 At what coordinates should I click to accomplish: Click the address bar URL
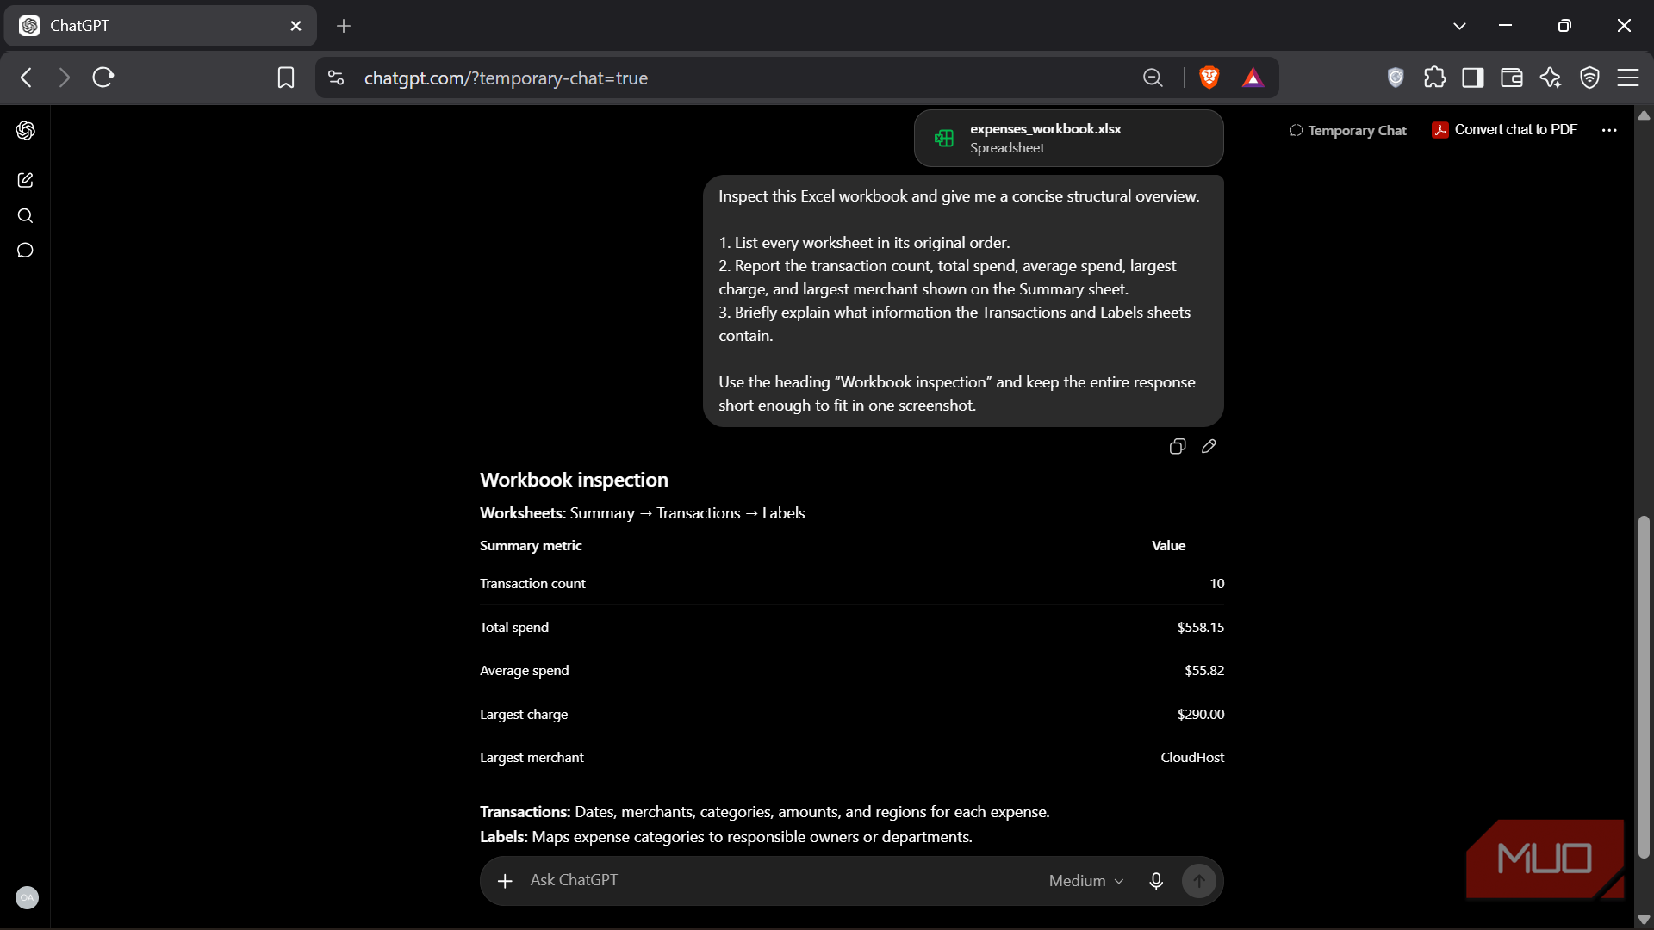click(x=506, y=77)
